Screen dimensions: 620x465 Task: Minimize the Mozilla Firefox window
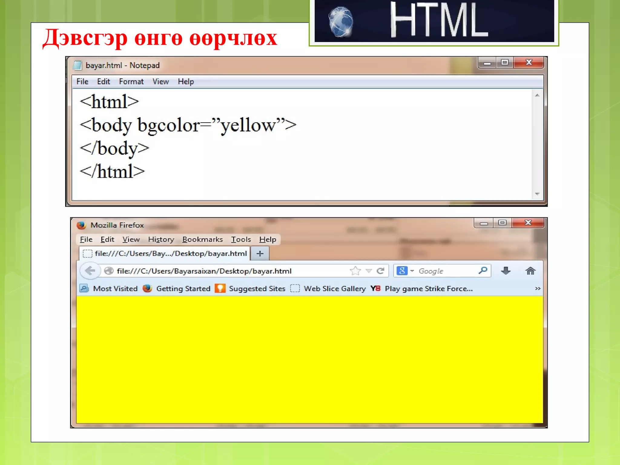tap(484, 223)
